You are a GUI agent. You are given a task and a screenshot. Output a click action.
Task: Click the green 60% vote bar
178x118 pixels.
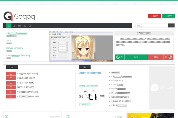[x=136, y=57]
